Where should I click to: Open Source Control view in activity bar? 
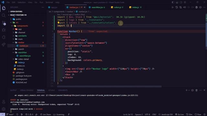pyautogui.click(x=4, y=23)
